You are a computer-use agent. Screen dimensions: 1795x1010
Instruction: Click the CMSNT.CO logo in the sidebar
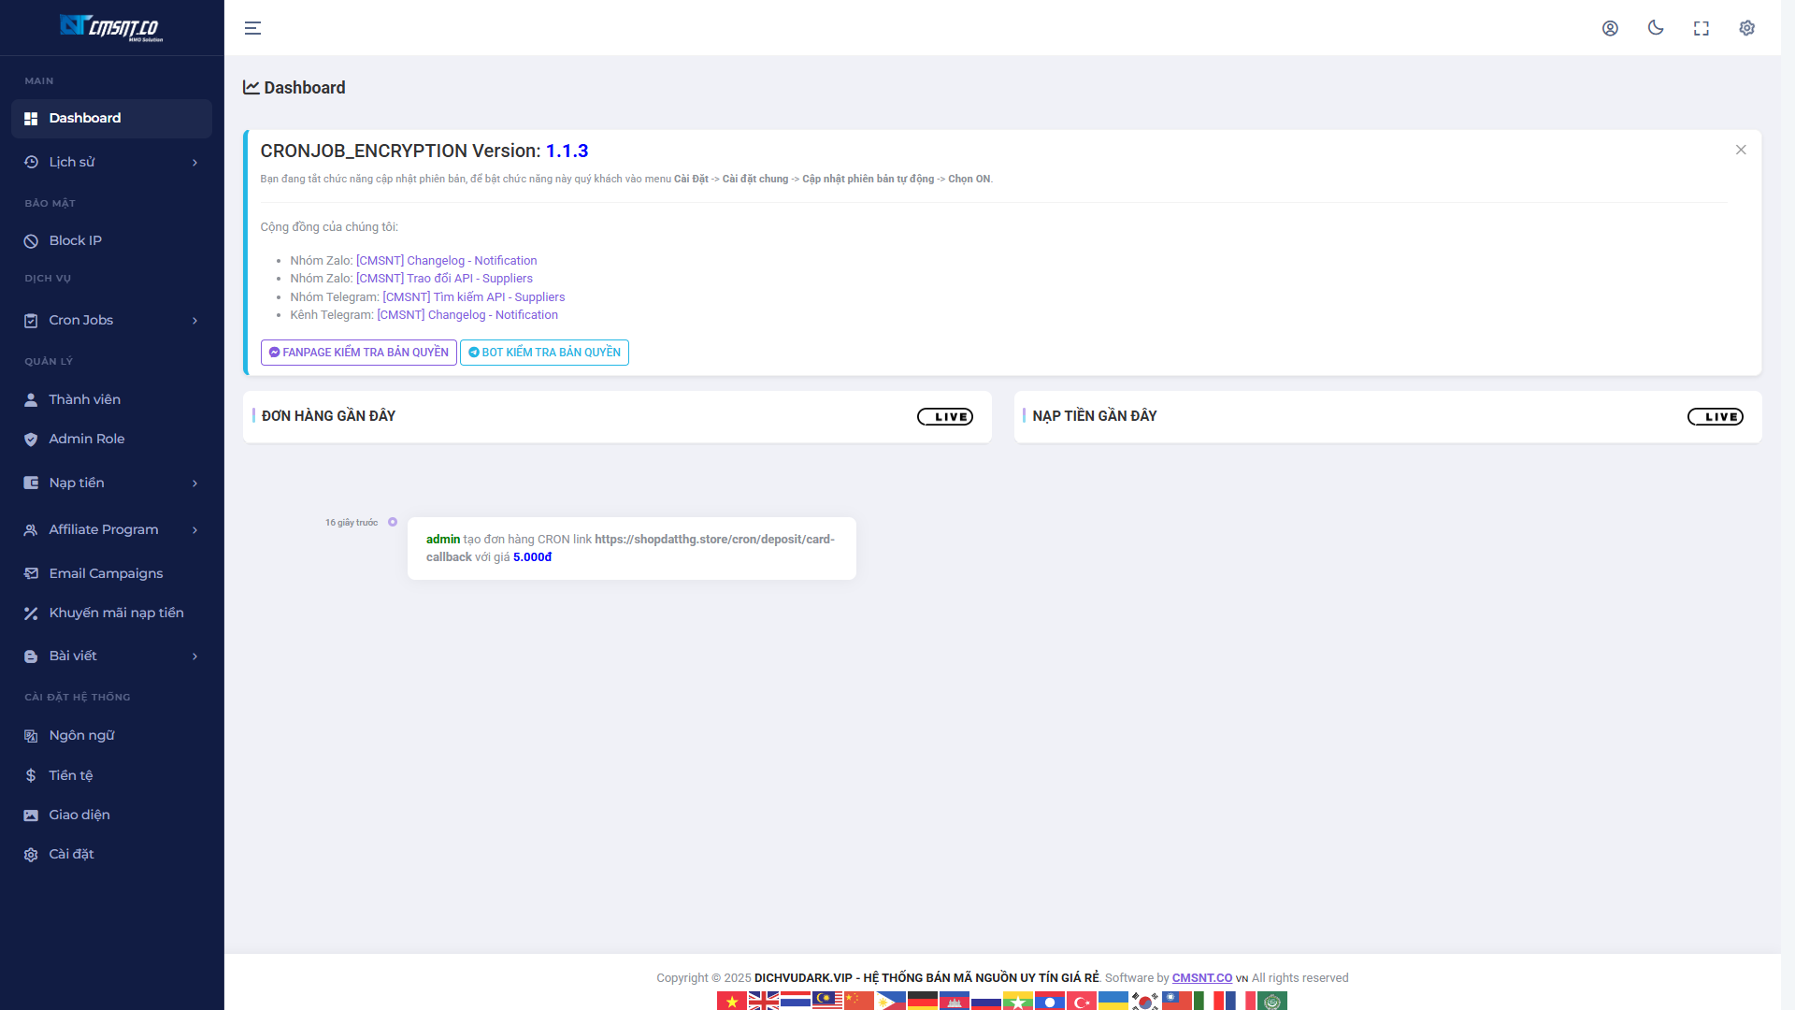tap(111, 27)
